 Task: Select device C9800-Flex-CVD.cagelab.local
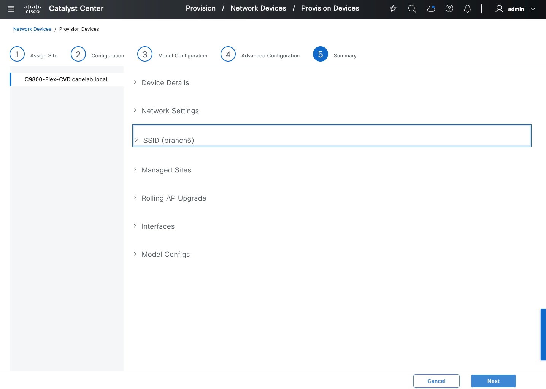pyautogui.click(x=66, y=79)
